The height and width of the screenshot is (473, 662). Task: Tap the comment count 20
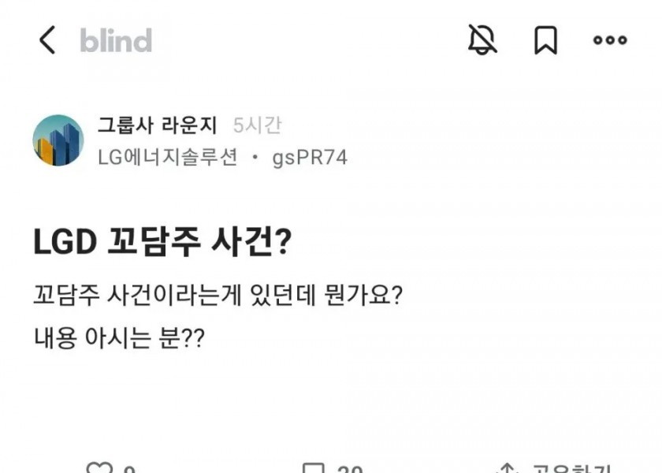349,470
